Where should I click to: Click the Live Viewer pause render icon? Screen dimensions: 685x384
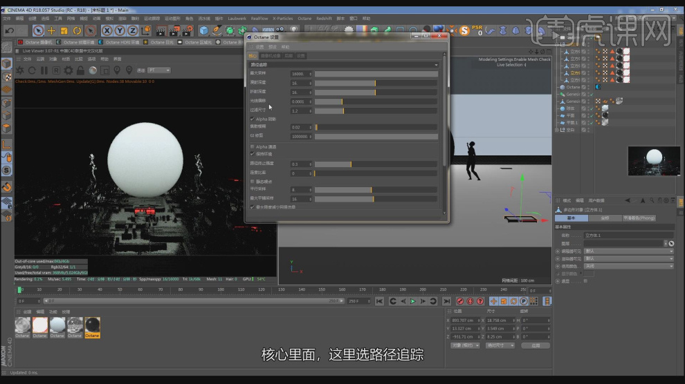(44, 70)
